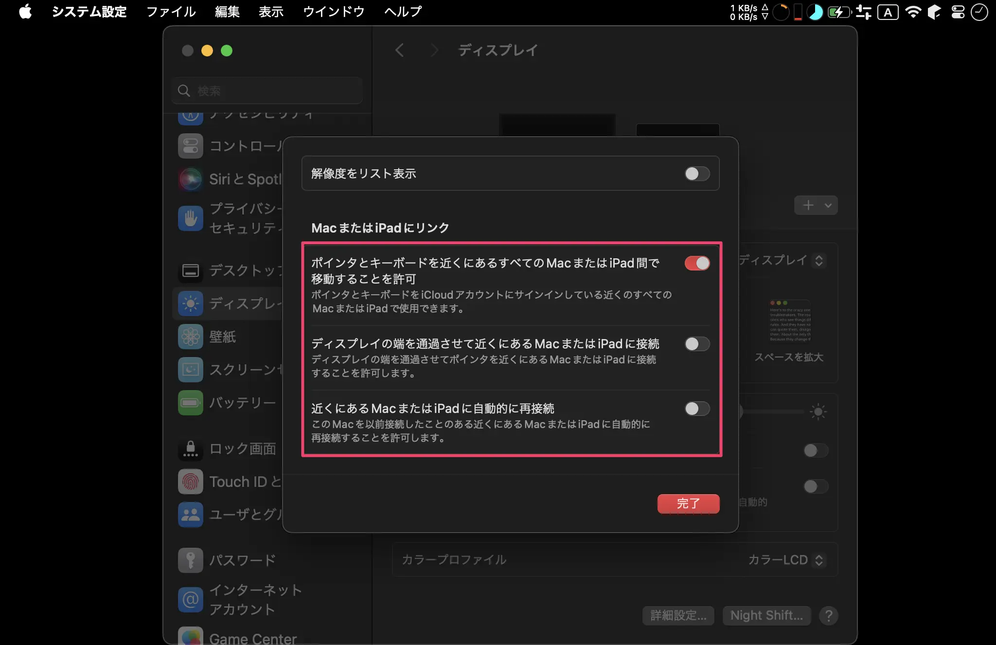Click the 検索 search field
Image resolution: width=996 pixels, height=645 pixels.
pos(267,90)
